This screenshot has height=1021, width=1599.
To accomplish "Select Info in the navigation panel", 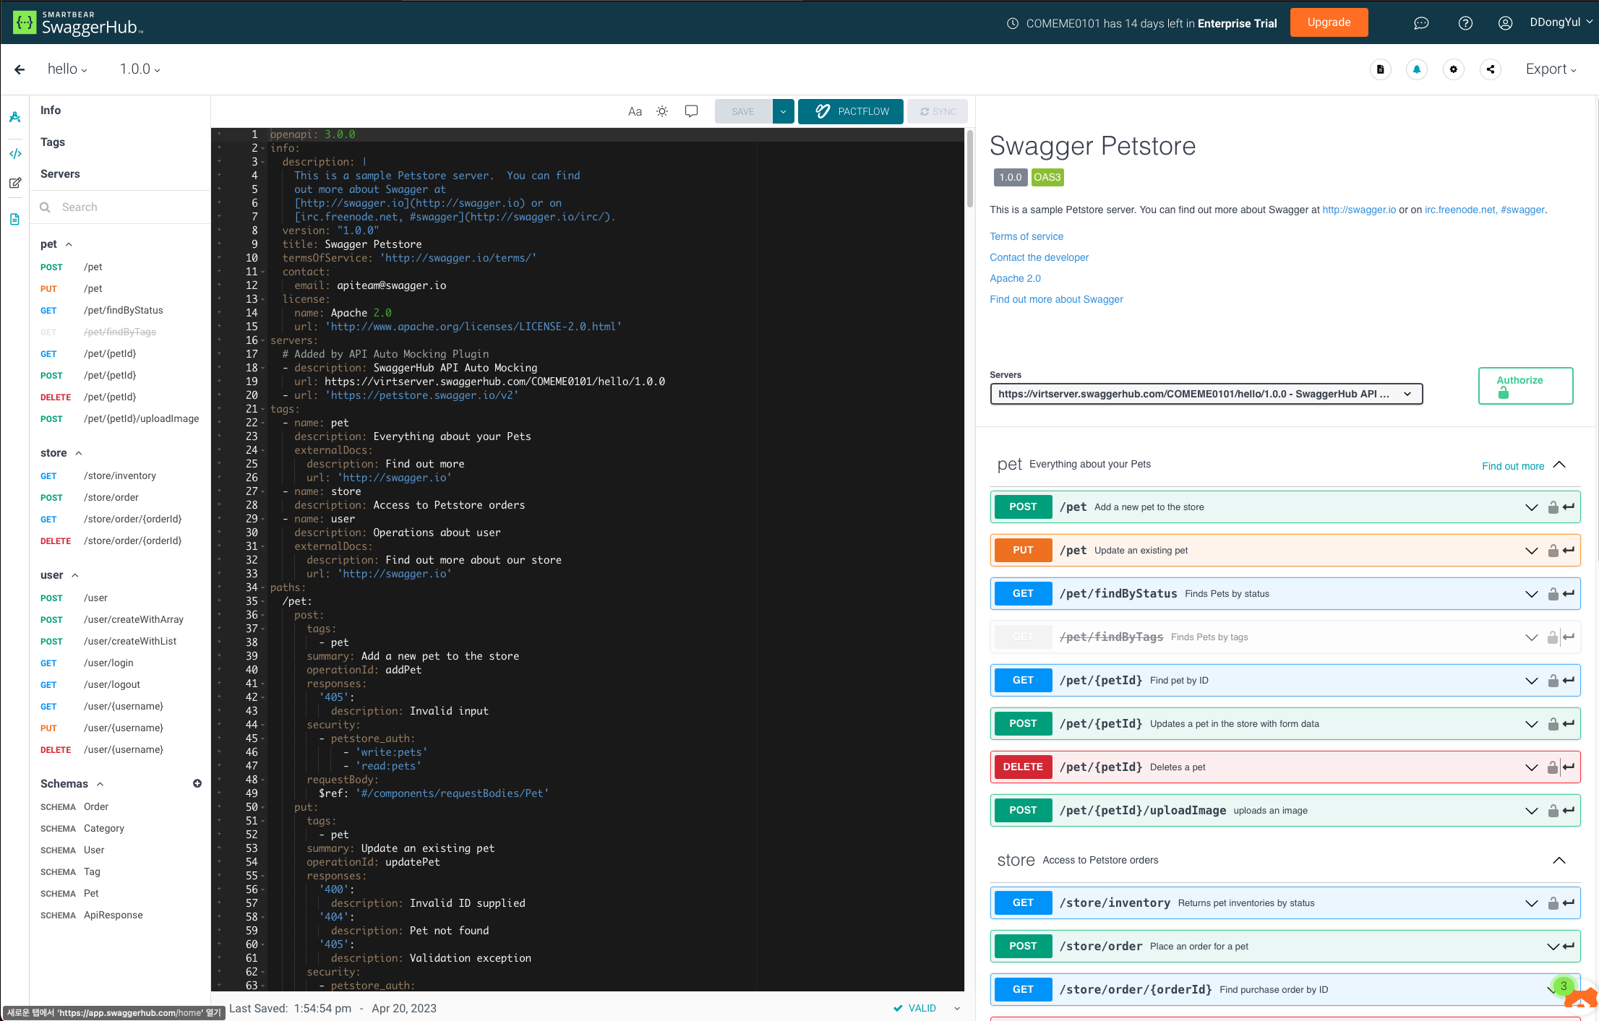I will tap(51, 111).
